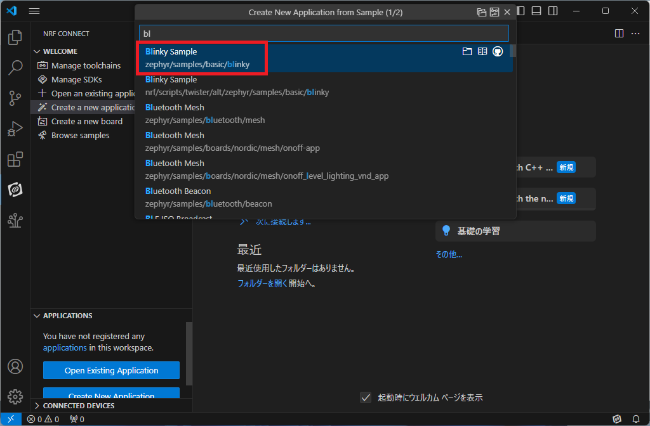Choose Bluetooth Mesh onoff-app sample
The width and height of the screenshot is (650, 426).
click(324, 141)
